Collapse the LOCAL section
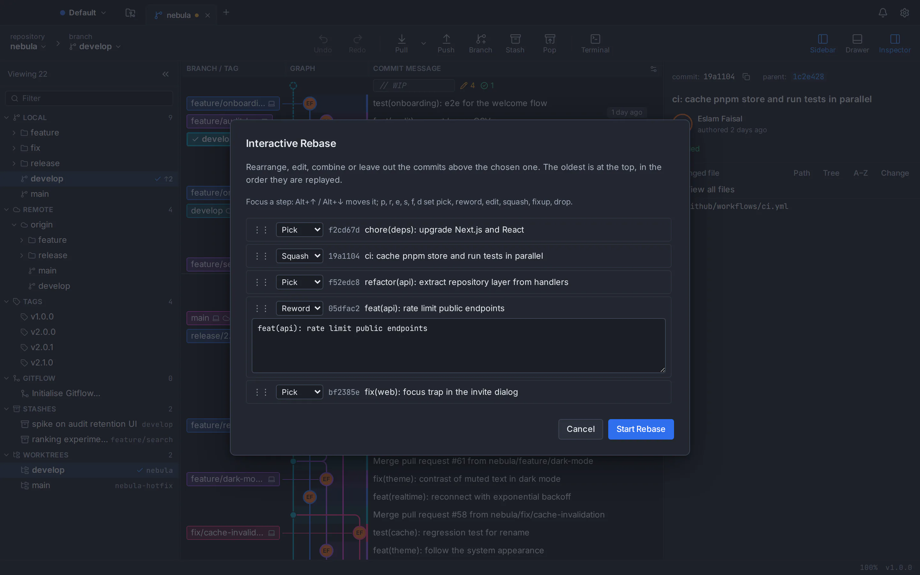920x575 pixels. coord(6,118)
